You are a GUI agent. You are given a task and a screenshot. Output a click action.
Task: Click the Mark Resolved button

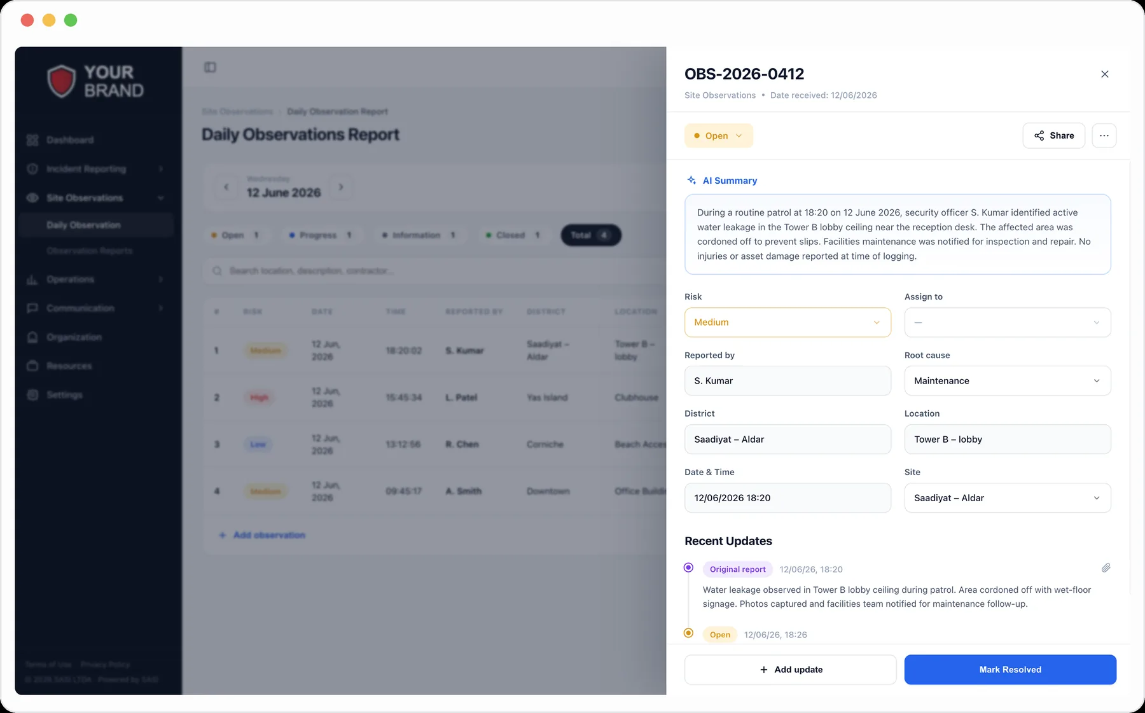1010,670
